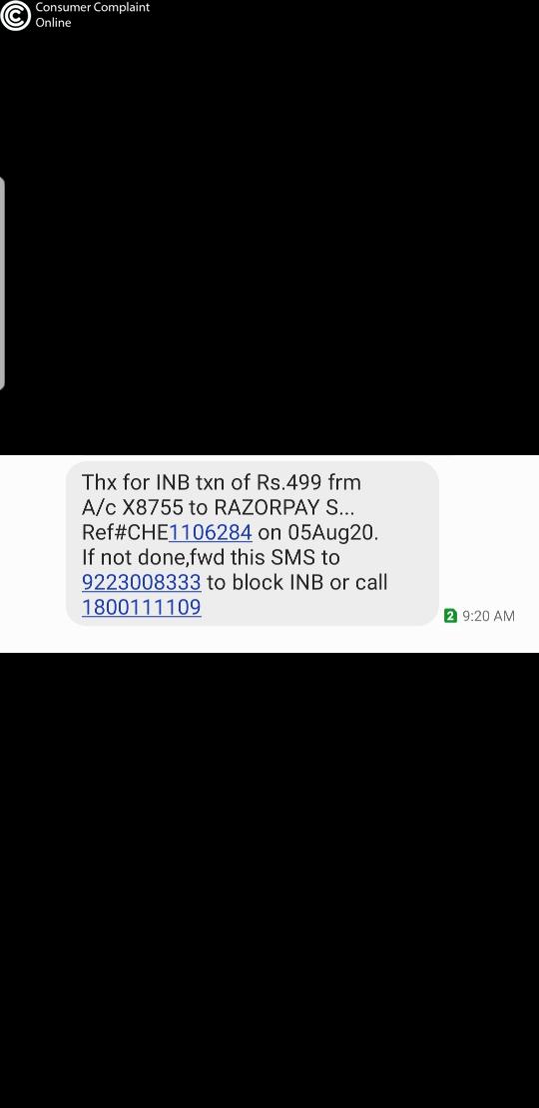Tap the reference number link 1106284

[211, 532]
